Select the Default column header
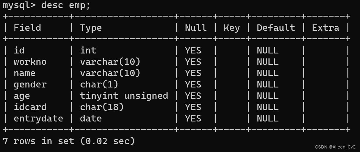The width and height of the screenshot is (360, 152). click(x=276, y=28)
